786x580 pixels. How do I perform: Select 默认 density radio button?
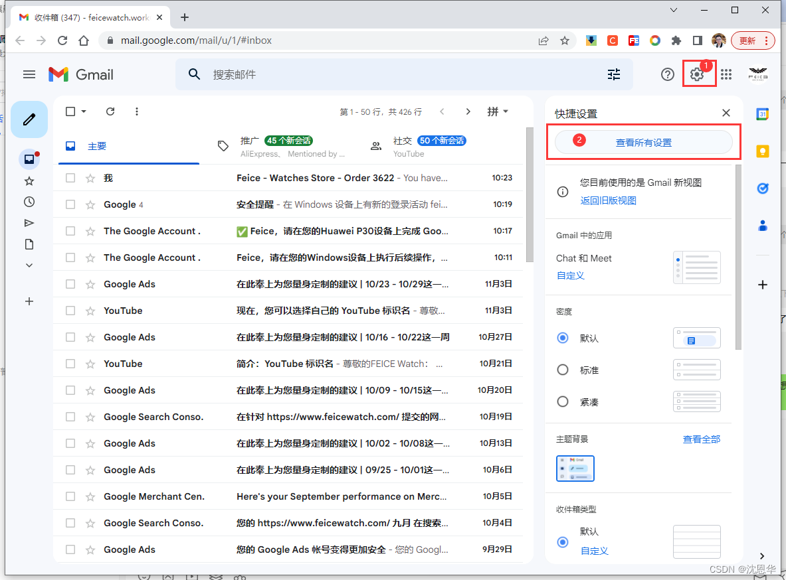563,338
